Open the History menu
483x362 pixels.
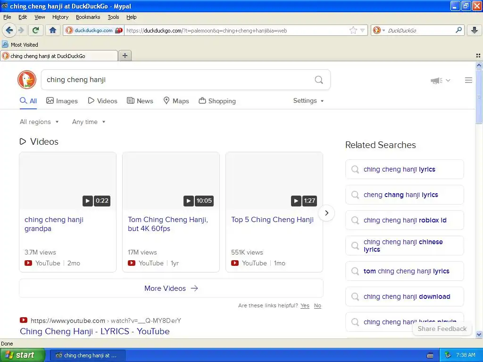[x=60, y=17]
